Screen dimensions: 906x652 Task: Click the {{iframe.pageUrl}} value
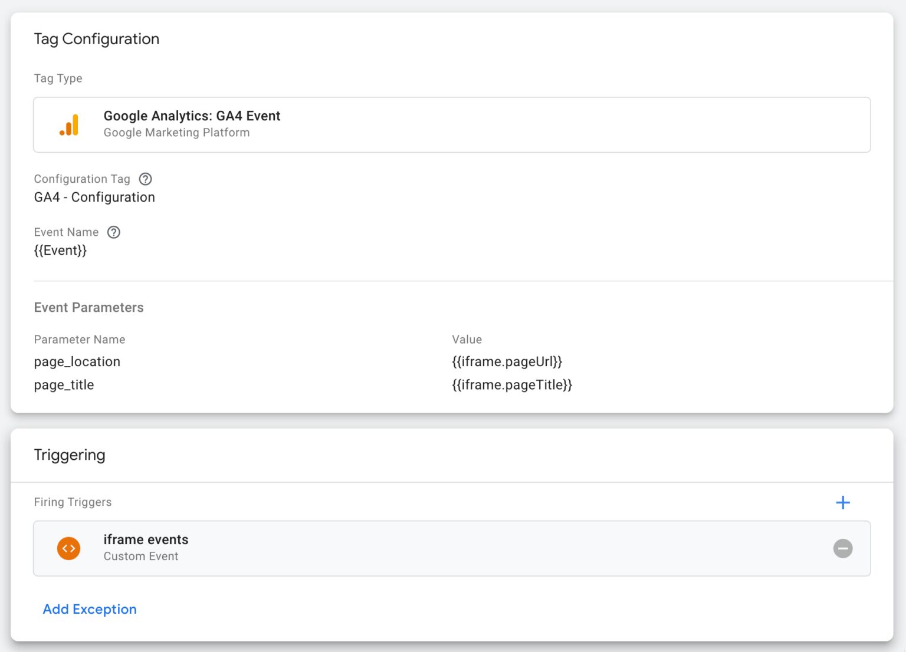pyautogui.click(x=507, y=362)
